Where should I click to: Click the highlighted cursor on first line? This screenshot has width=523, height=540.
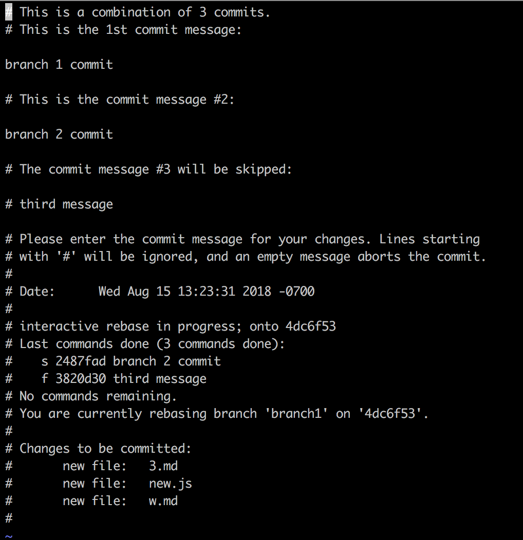9,12
